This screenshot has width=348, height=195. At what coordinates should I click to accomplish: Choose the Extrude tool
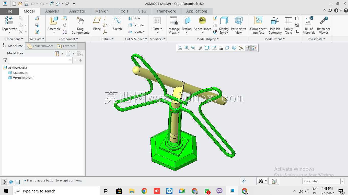point(136,25)
